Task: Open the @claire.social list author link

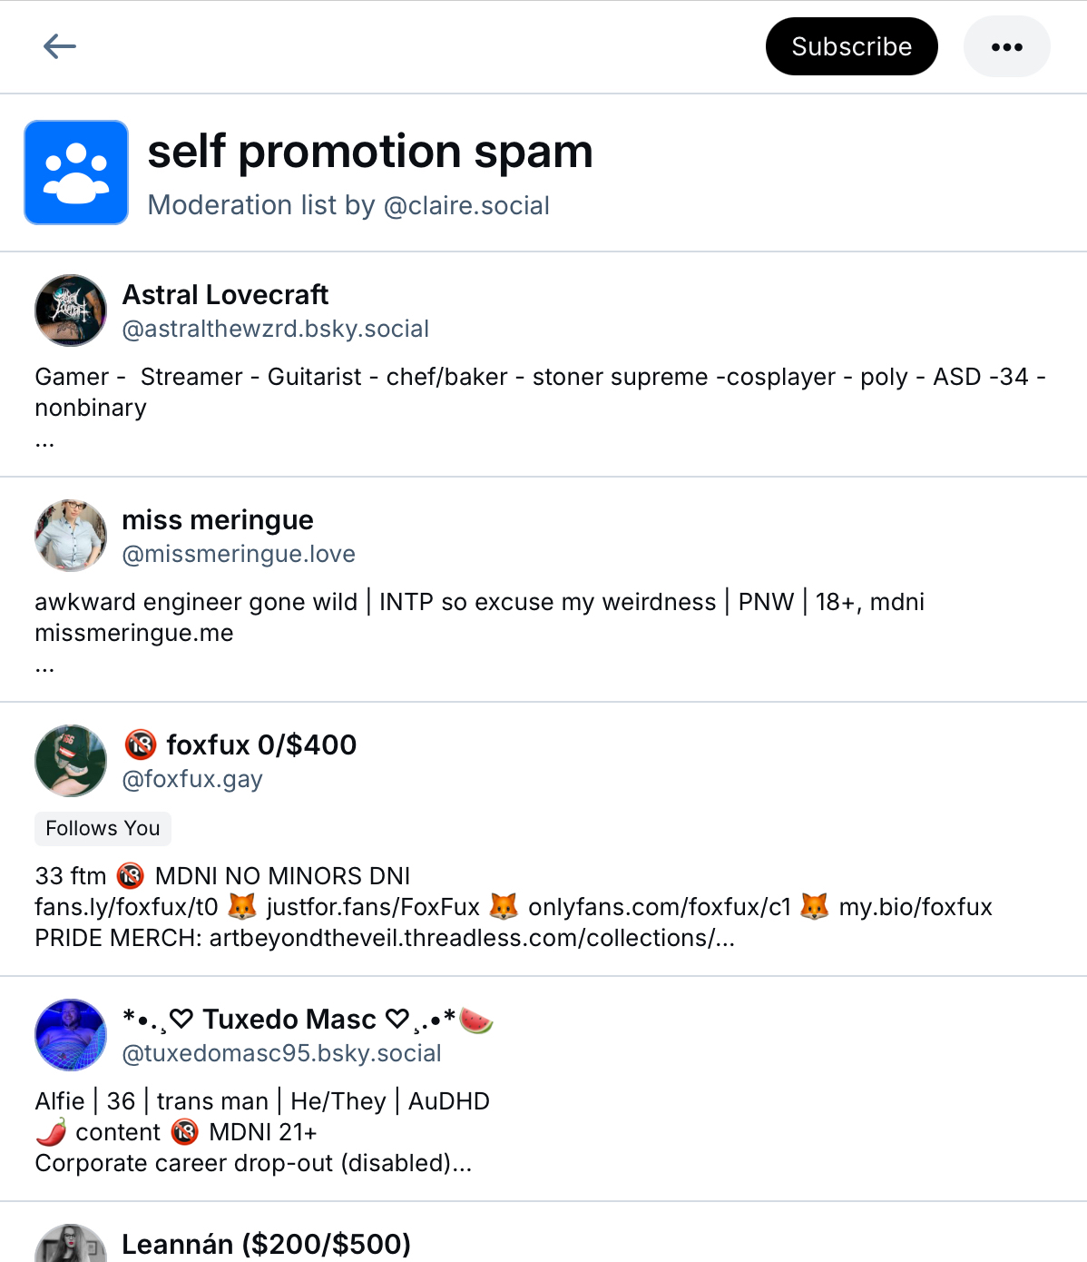Action: click(466, 206)
